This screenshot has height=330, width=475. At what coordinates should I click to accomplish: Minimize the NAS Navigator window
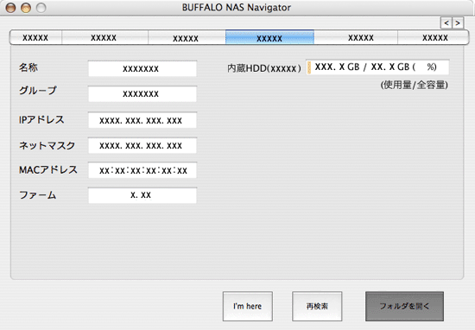coord(26,8)
